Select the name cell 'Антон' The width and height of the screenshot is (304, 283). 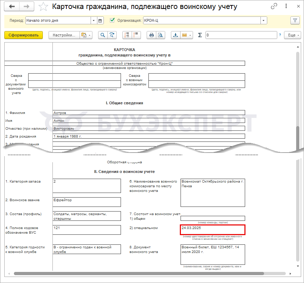149,120
